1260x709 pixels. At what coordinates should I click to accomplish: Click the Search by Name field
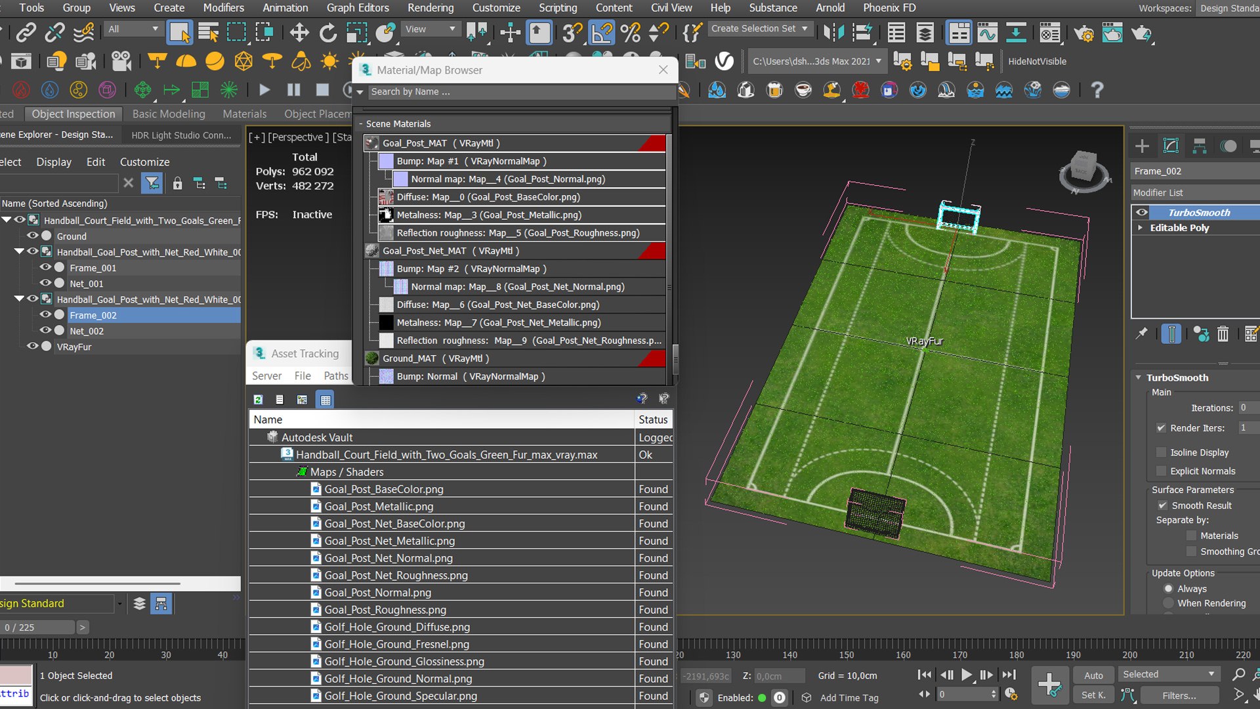(x=522, y=92)
